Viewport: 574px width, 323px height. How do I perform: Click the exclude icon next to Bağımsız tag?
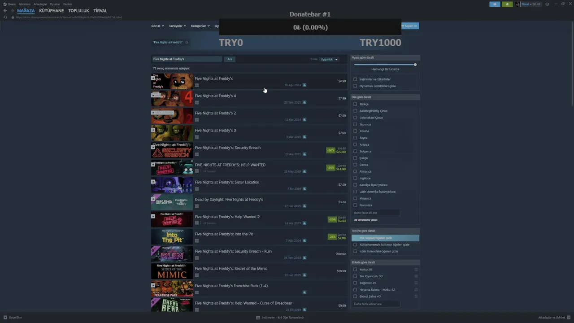click(x=416, y=283)
